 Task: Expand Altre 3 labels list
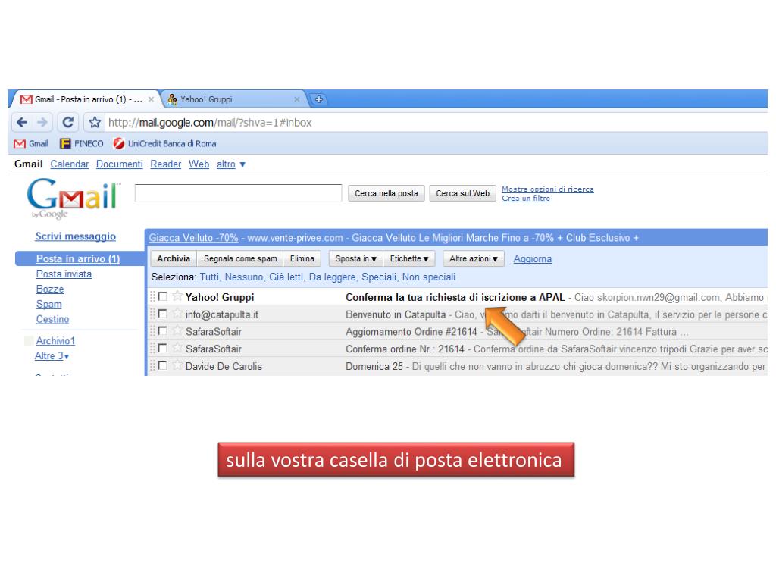pyautogui.click(x=52, y=356)
